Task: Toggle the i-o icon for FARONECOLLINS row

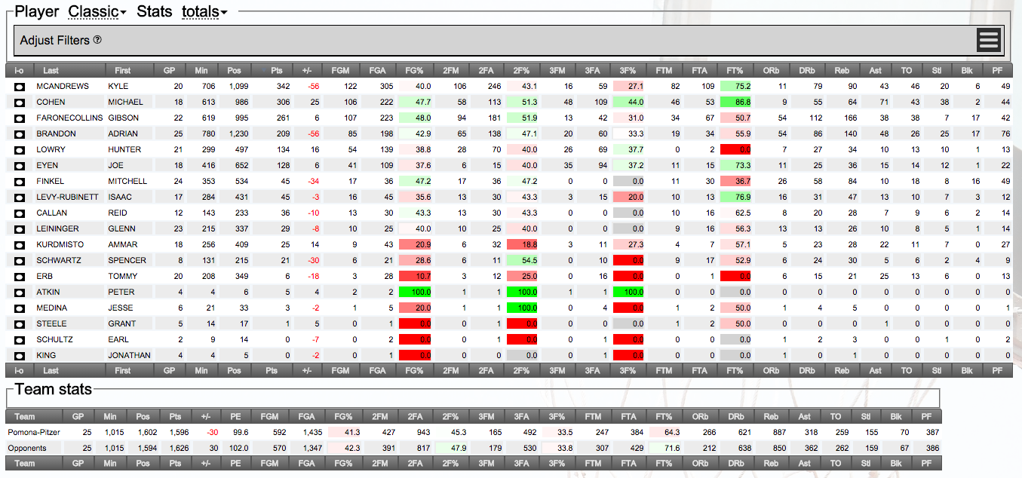Action: click(x=19, y=118)
